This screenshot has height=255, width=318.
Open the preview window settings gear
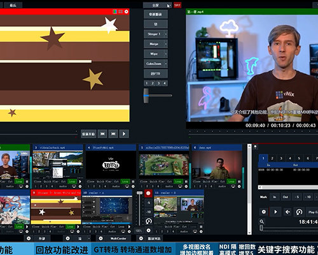point(127,11)
